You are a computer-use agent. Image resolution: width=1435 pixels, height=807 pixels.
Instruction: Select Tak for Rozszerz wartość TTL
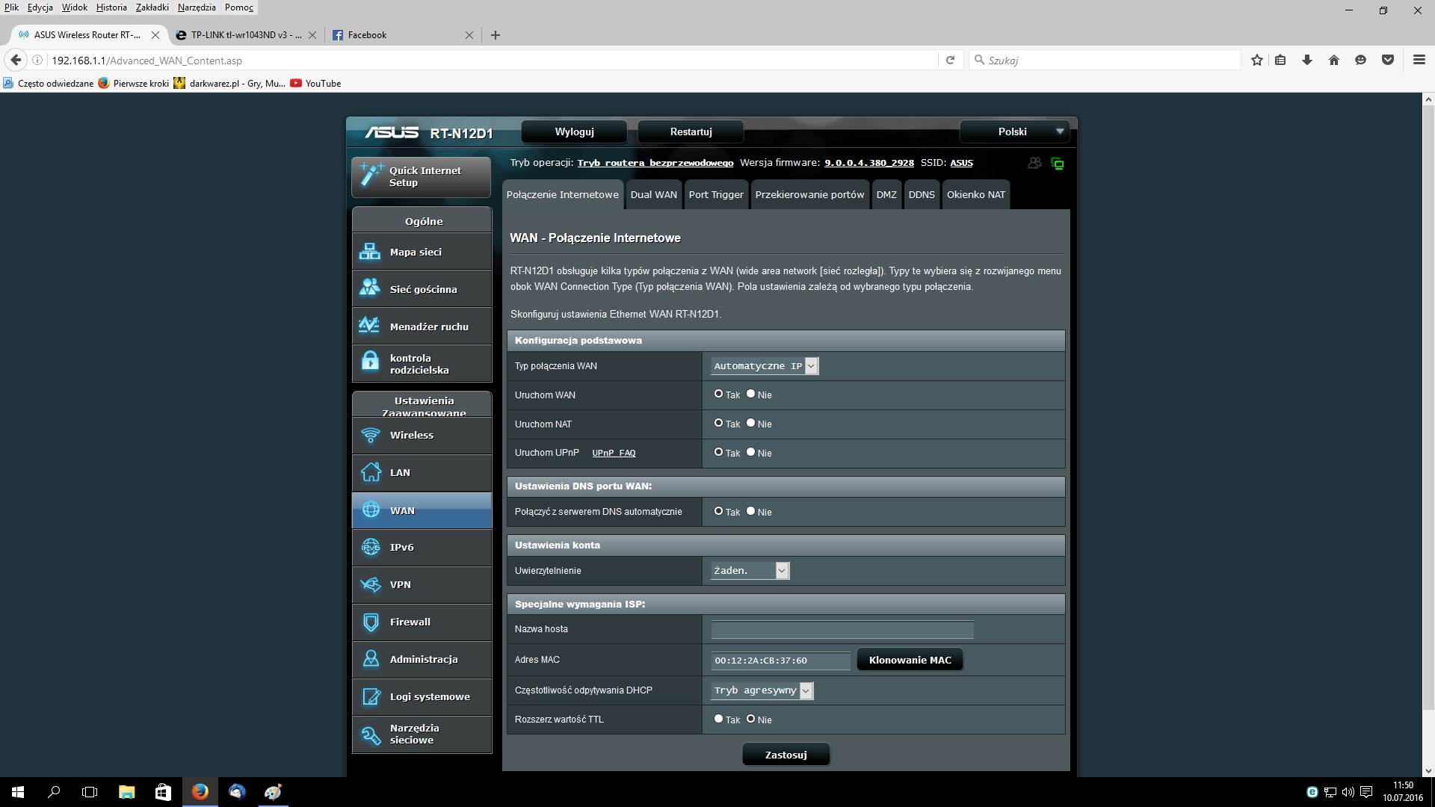[x=718, y=719]
